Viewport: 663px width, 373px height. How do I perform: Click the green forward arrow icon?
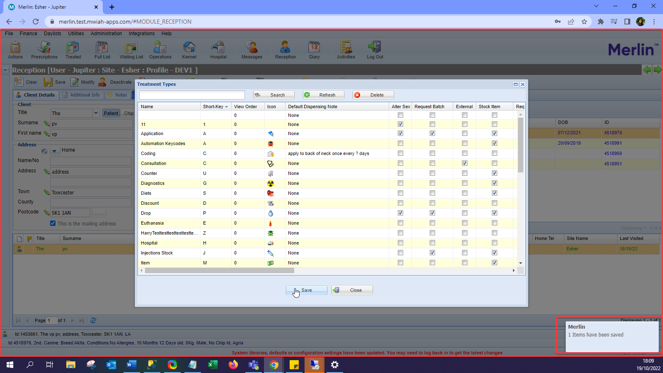657,70
